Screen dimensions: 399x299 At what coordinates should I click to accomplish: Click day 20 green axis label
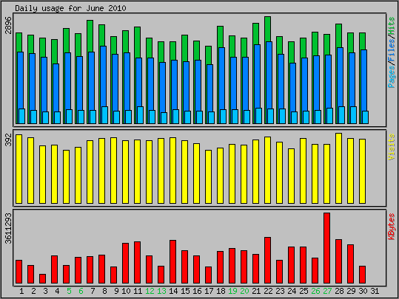coord(244,291)
